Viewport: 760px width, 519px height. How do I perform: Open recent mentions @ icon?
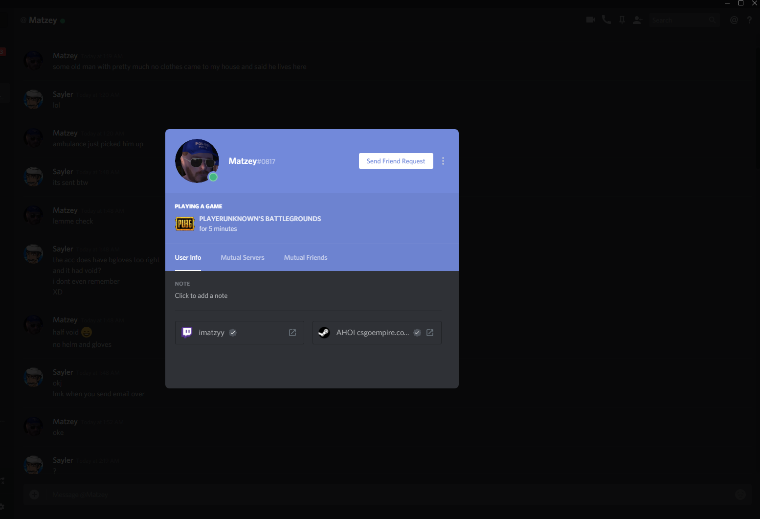[734, 20]
